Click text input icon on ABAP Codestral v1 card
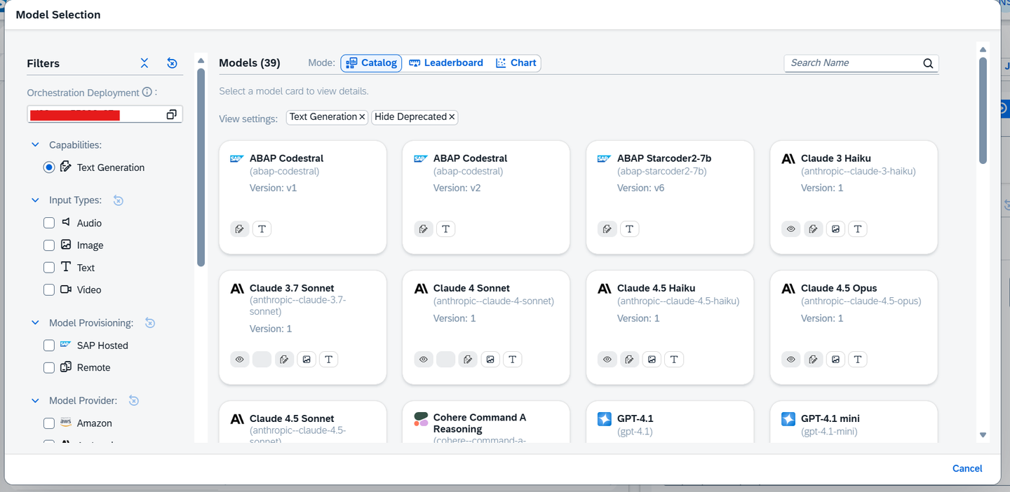 point(262,228)
